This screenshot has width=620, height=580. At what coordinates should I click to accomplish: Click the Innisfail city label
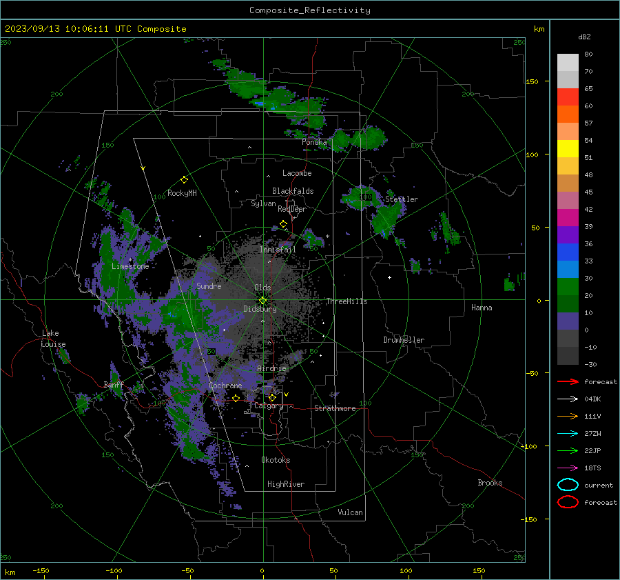point(278,250)
